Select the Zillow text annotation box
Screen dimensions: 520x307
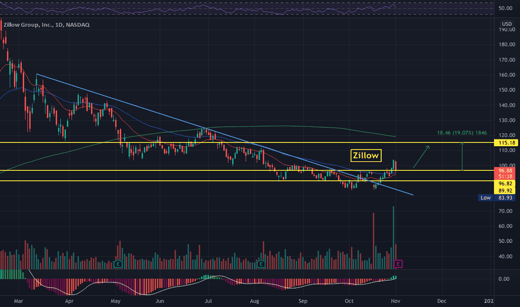click(366, 155)
